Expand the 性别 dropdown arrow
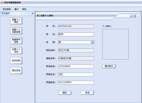Screen dimensions: 142x103 (x=92, y=42)
